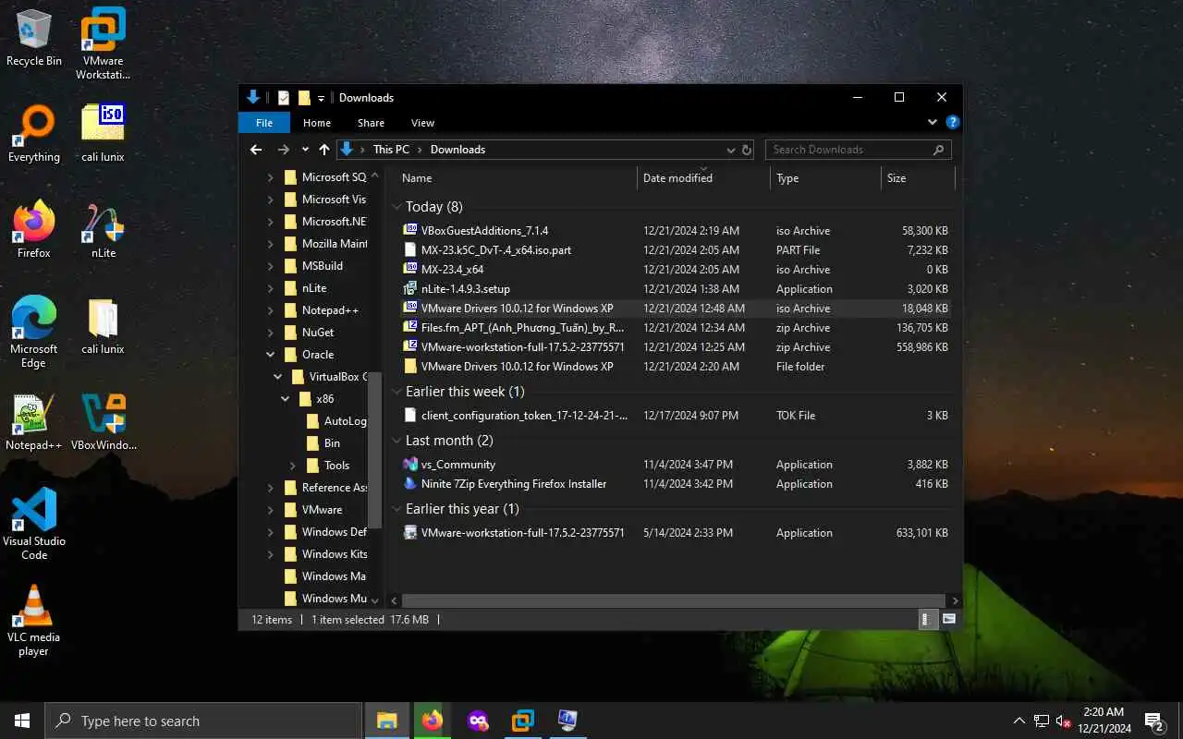The image size is (1183, 739).
Task: Click Properties quick access toolbar icon
Action: click(284, 98)
